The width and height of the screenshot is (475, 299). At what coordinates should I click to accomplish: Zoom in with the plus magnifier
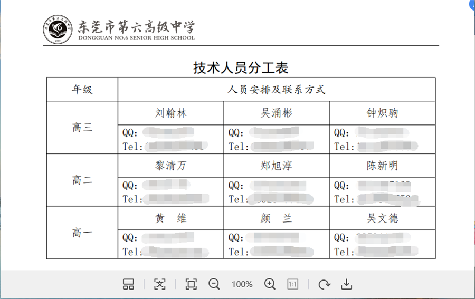270,284
